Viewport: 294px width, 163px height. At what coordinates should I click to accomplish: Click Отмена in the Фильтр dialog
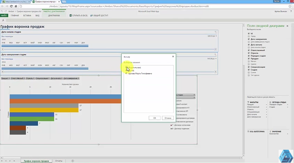click(x=168, y=118)
